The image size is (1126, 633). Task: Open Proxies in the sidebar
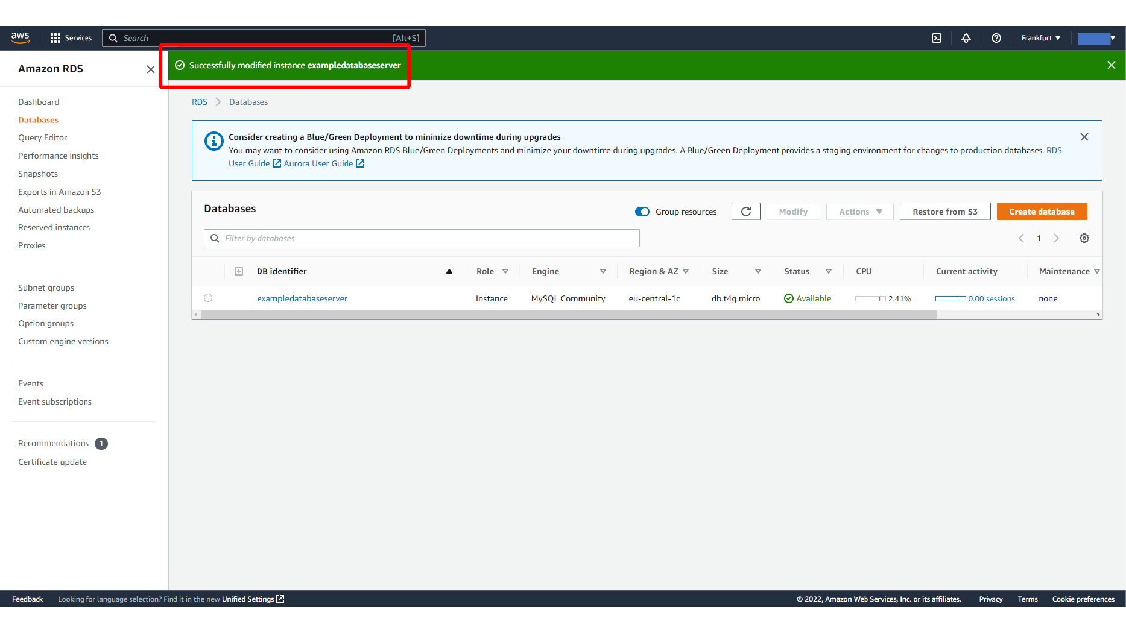coord(31,245)
